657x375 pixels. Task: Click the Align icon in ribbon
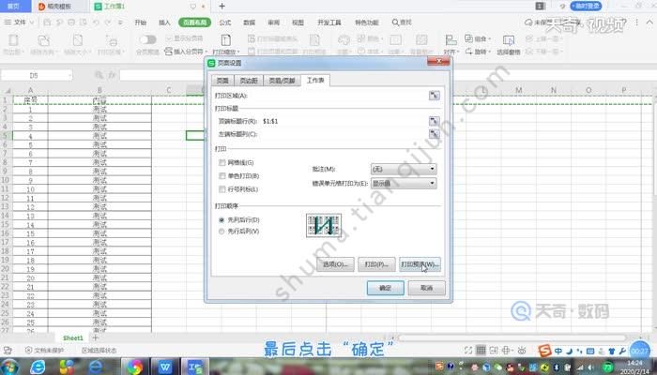[451, 40]
